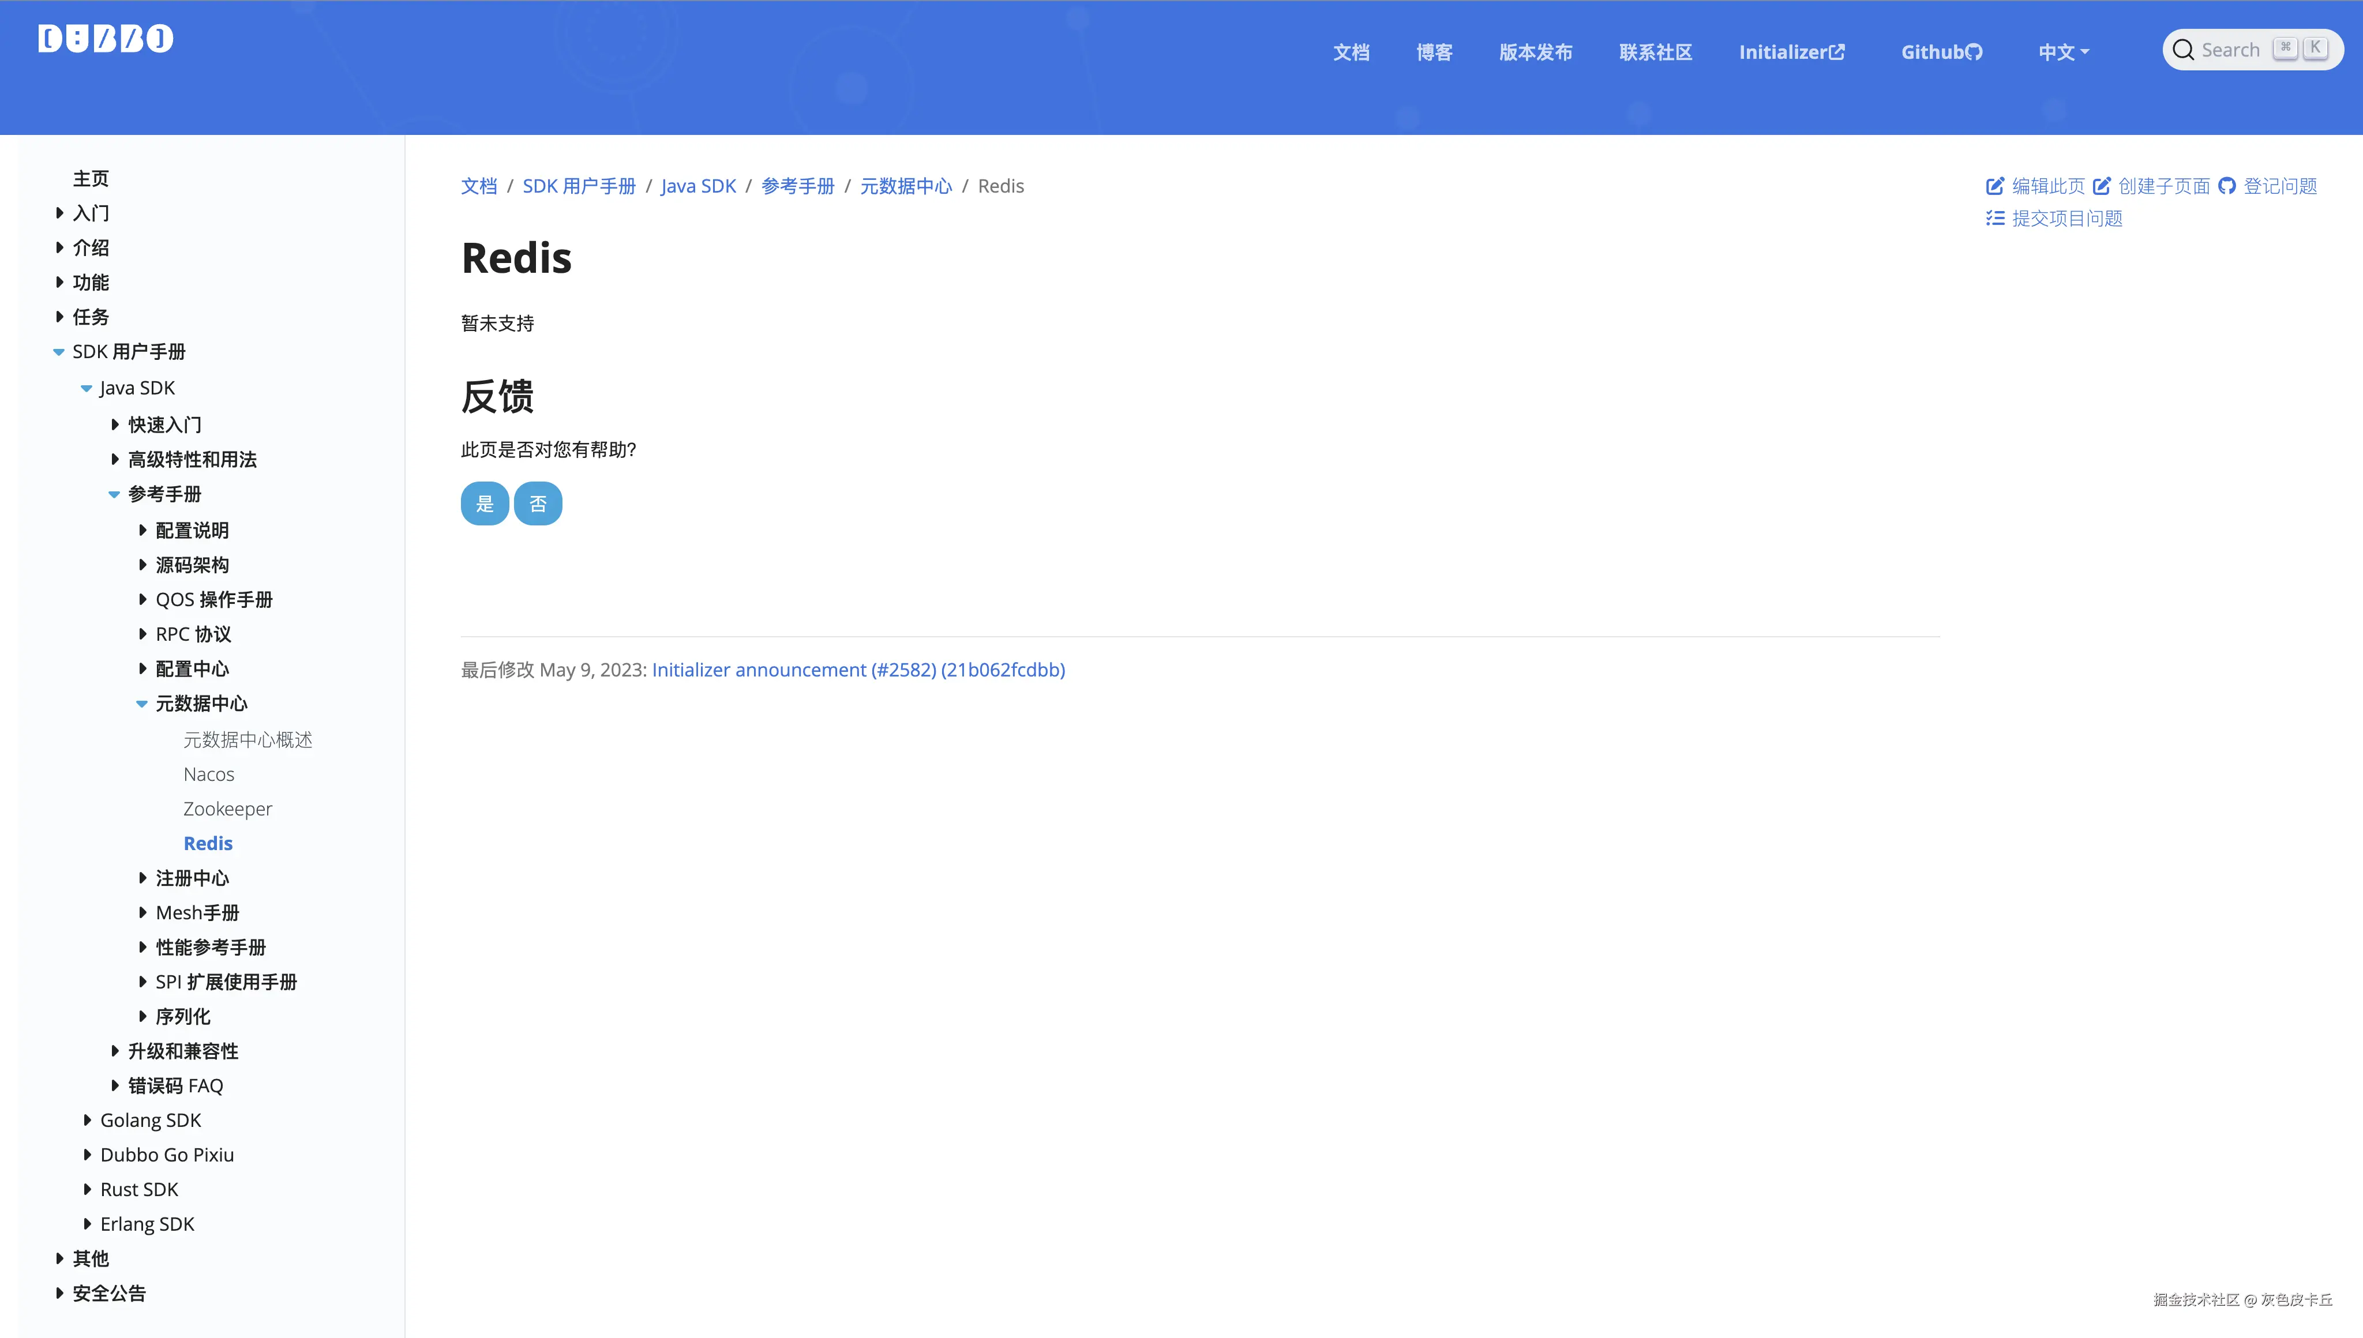
Task: Click the search magnifier icon
Action: [2183, 51]
